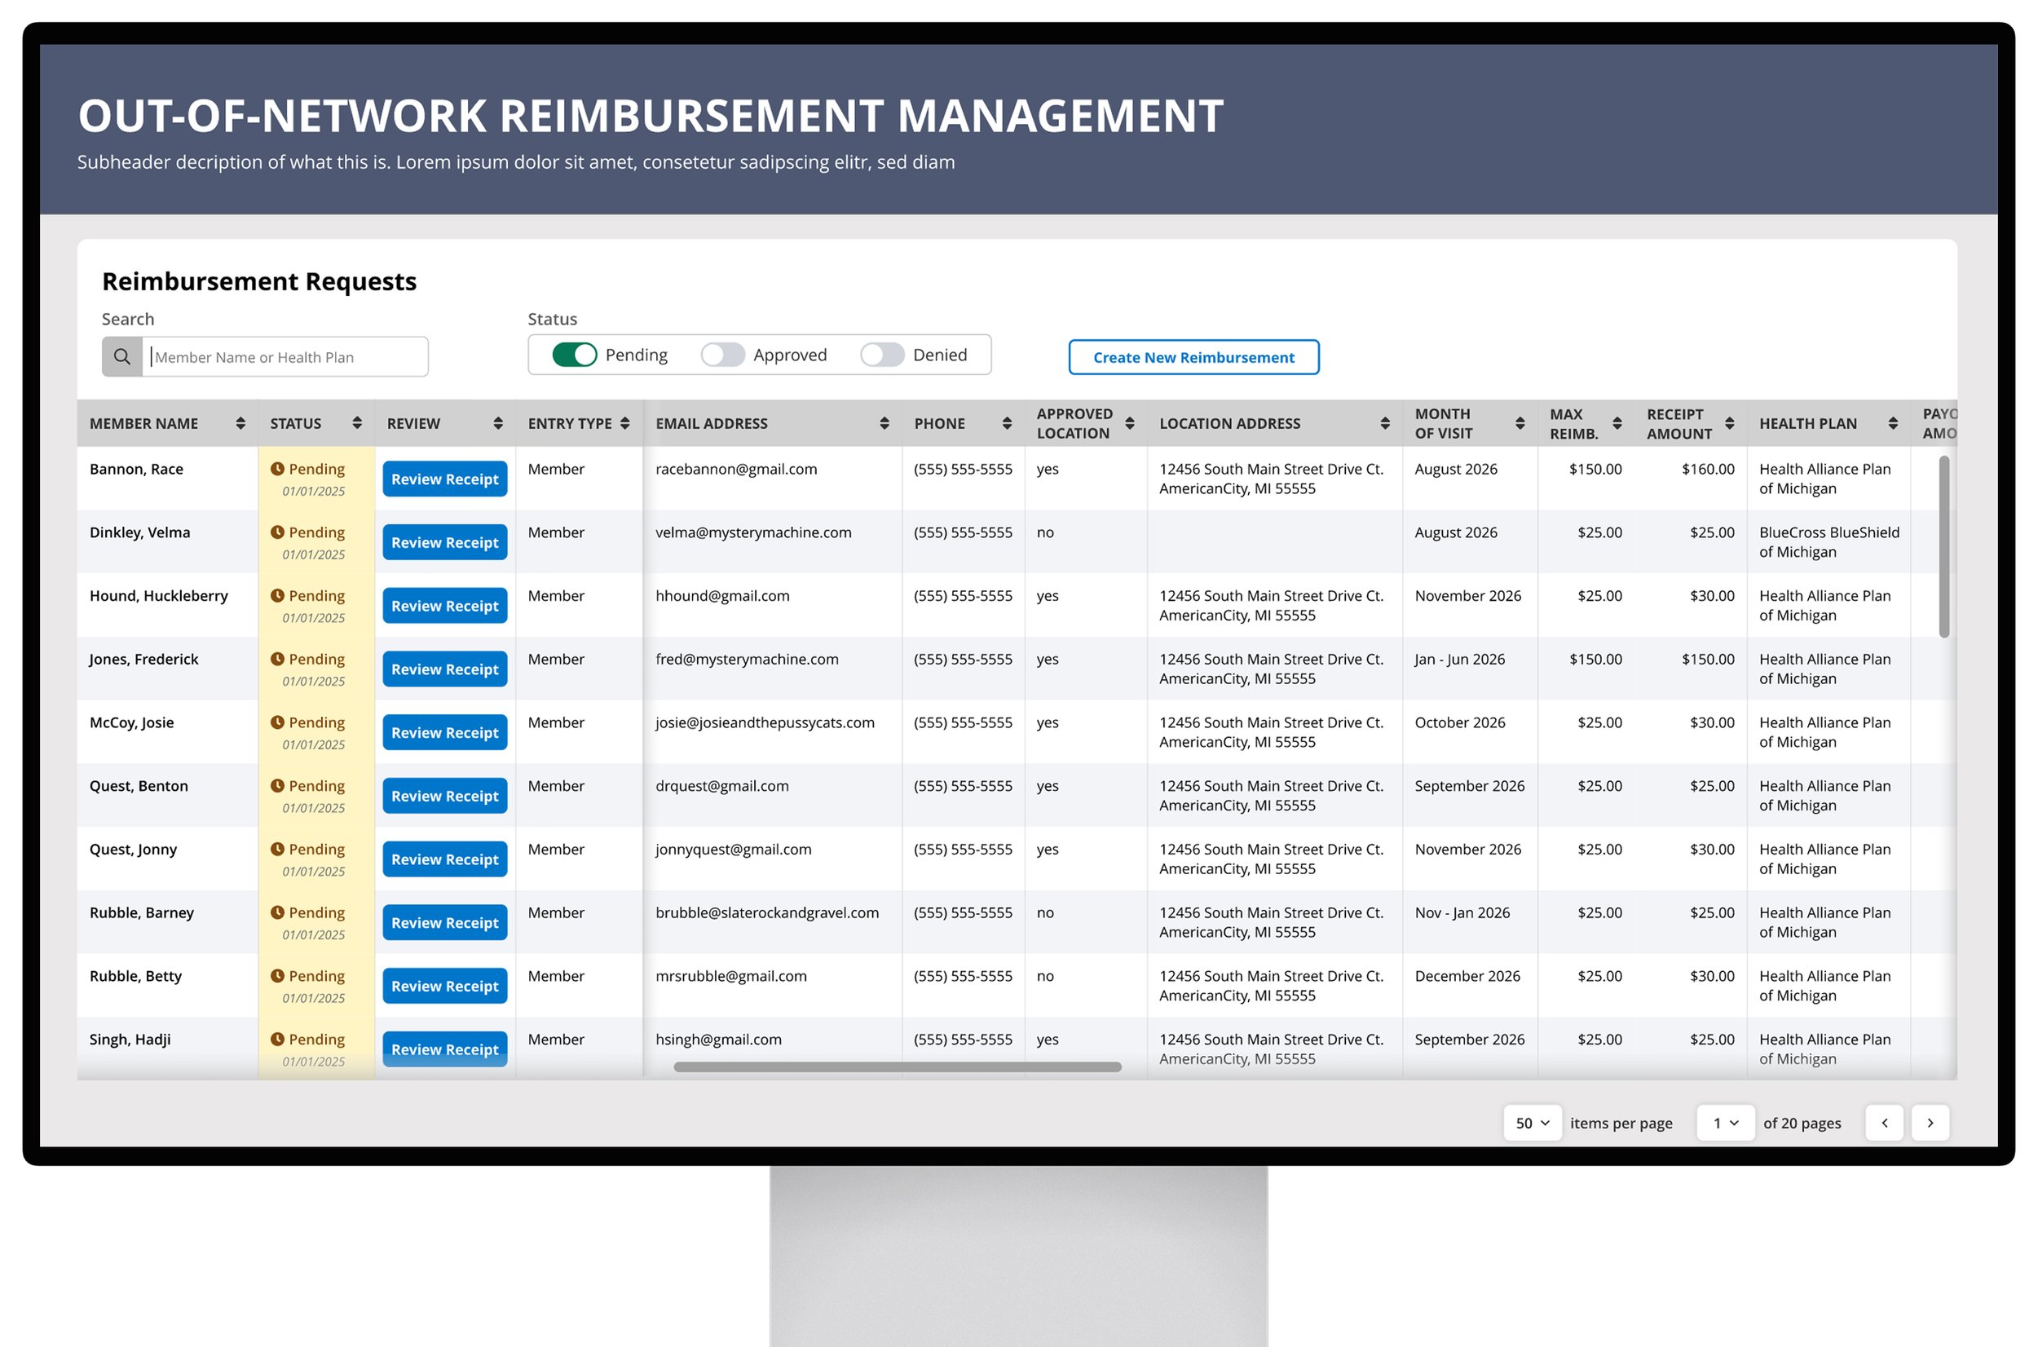Select email josie@josieandthepussycats.com
Image resolution: width=2038 pixels, height=1347 pixels.
[x=765, y=723]
